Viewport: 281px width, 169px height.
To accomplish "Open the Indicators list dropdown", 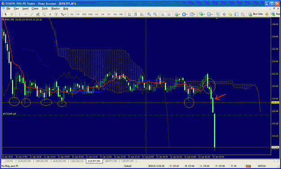I will (177, 14).
